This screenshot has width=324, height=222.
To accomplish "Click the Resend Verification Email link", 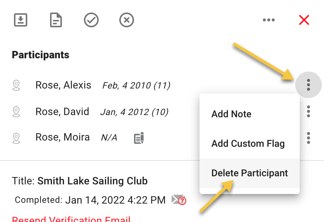I will (71, 219).
